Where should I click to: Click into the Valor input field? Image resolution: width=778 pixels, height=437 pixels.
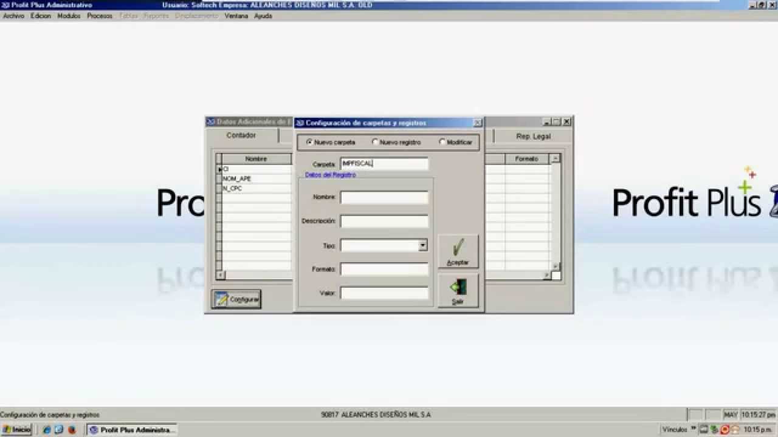tap(384, 293)
